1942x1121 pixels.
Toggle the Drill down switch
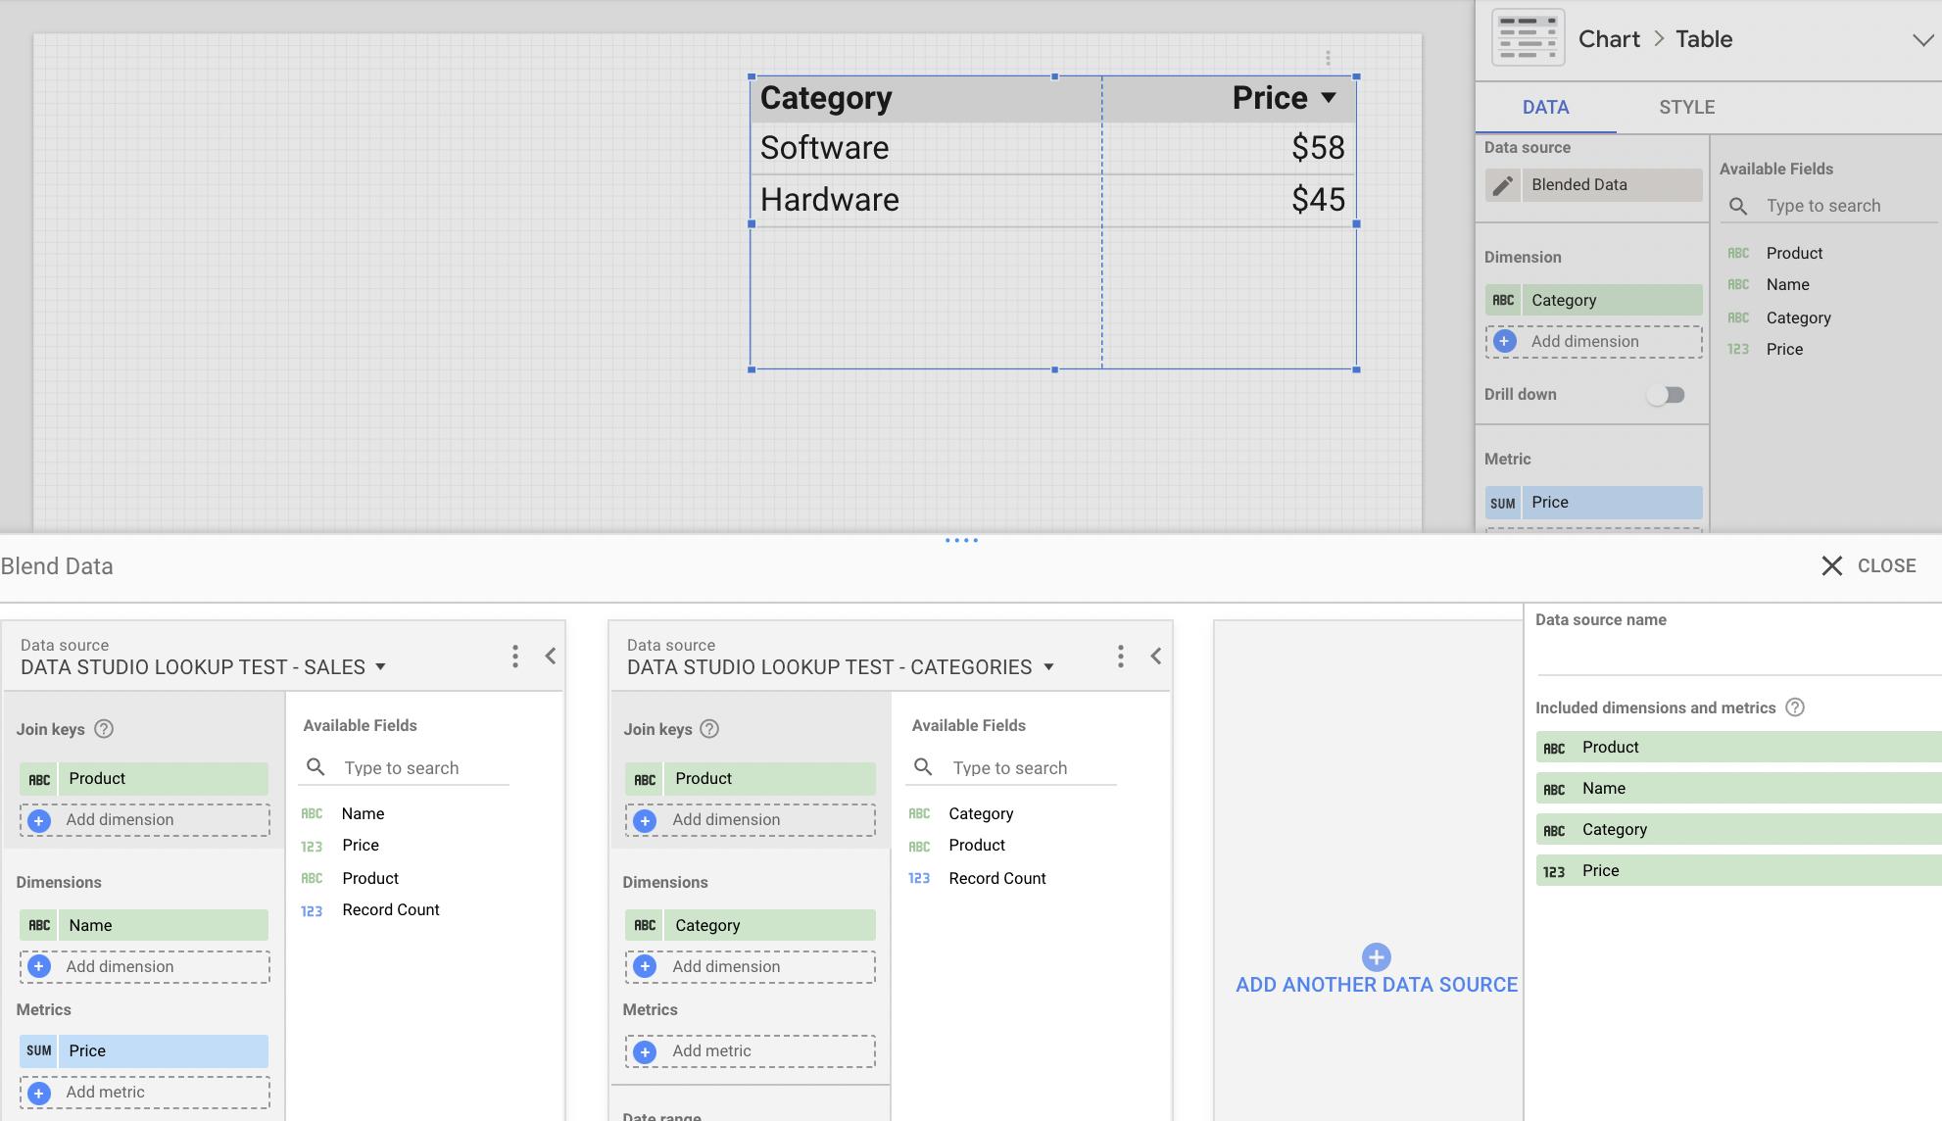point(1666,395)
